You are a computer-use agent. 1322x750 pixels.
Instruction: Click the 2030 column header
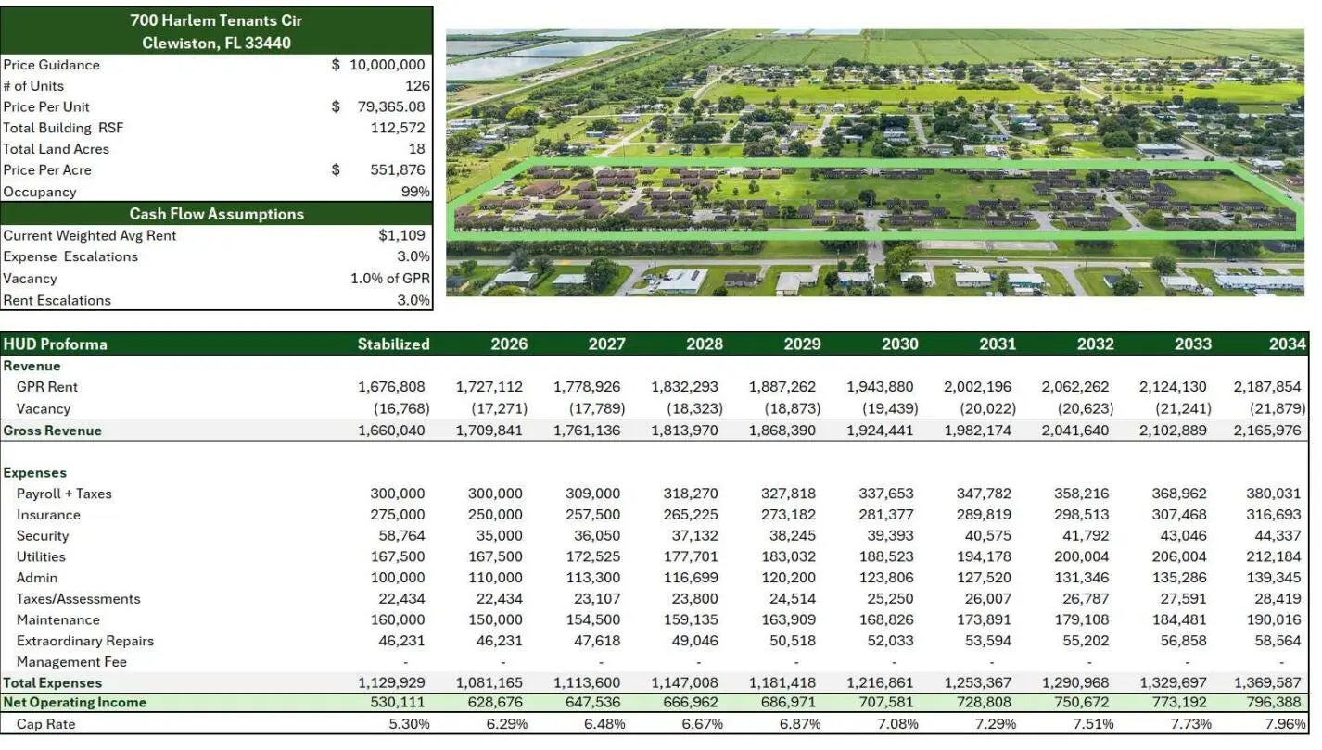pos(899,344)
